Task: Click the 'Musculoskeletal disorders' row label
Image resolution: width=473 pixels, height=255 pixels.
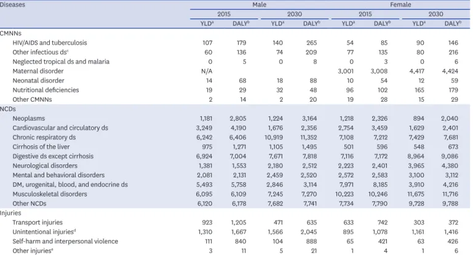Action: click(50, 194)
